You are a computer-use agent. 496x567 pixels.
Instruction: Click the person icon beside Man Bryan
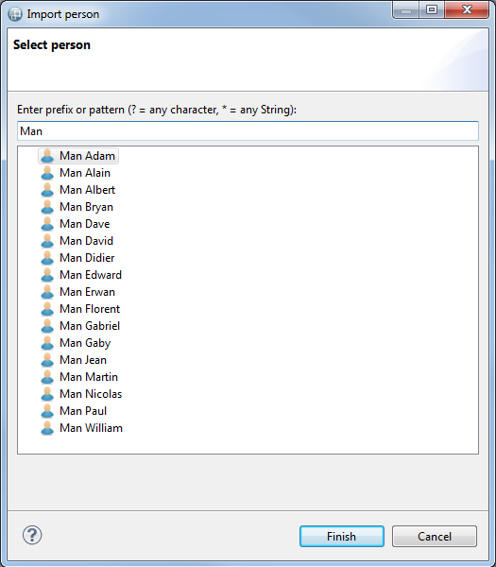pyautogui.click(x=47, y=207)
